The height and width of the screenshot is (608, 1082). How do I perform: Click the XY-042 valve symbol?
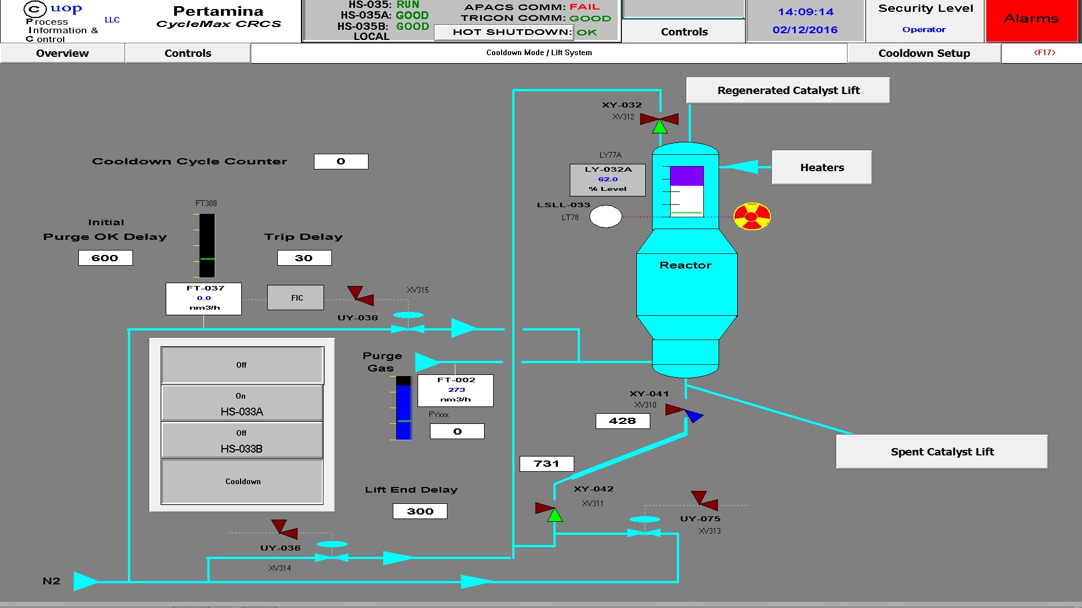[549, 512]
